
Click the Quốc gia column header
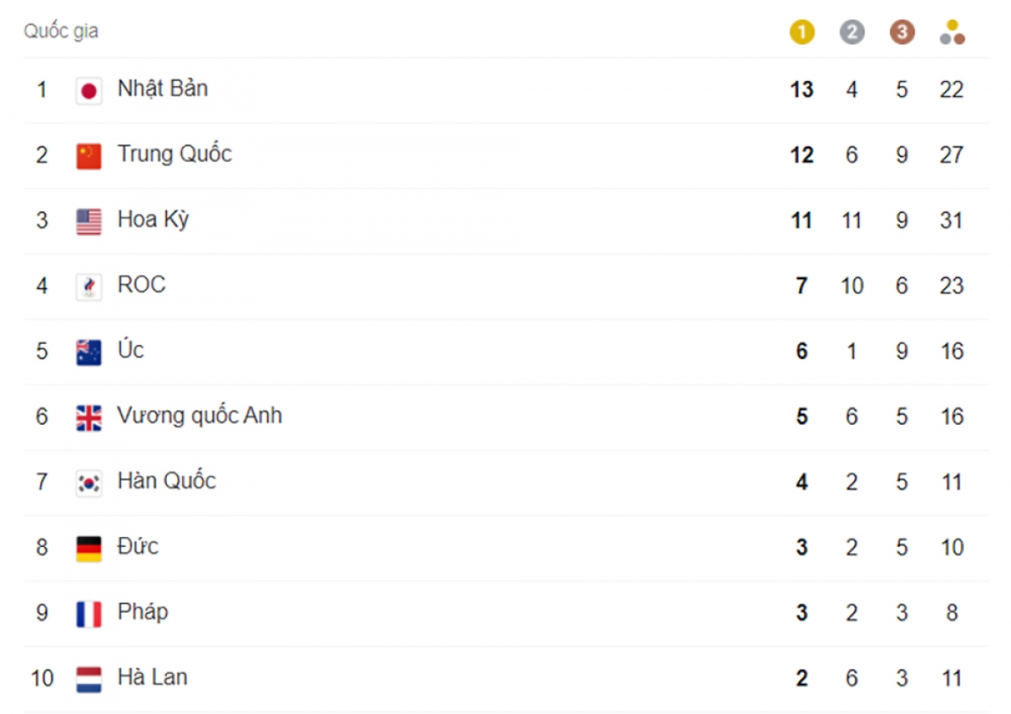pos(61,31)
